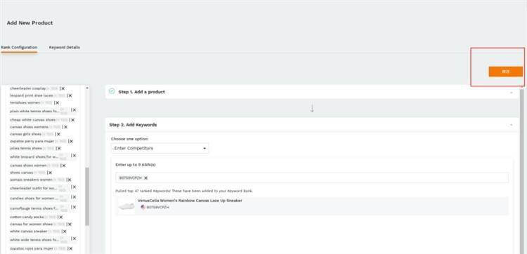Remove the 'leopard print shoe laces' keyword
This screenshot has width=527, height=254.
pos(70,95)
